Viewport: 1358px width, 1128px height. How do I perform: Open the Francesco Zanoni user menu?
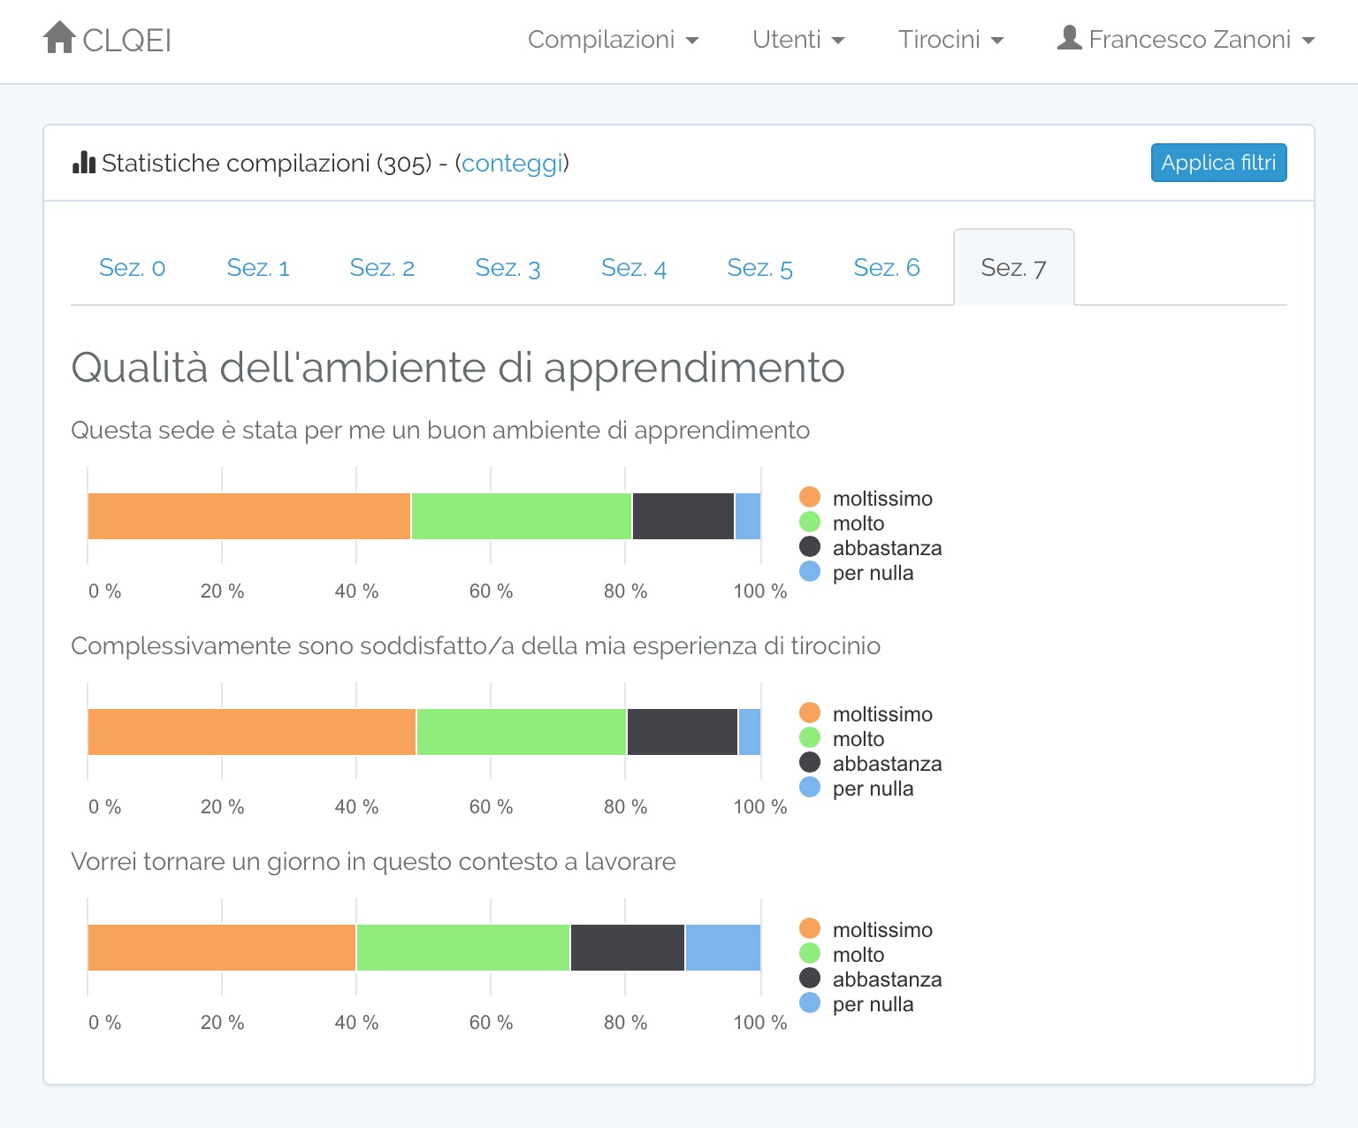click(1186, 40)
